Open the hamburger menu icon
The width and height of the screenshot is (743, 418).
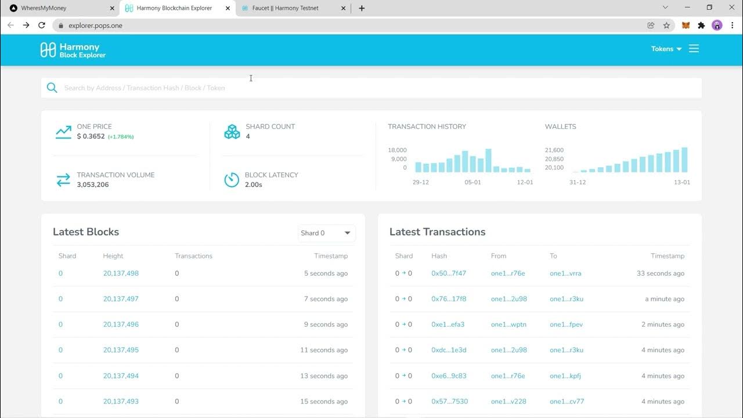[694, 49]
